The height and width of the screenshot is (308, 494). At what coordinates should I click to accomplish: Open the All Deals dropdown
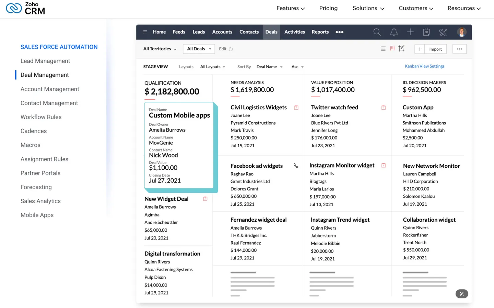(x=199, y=49)
